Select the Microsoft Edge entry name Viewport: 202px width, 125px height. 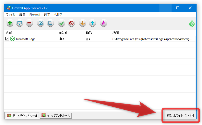point(26,39)
